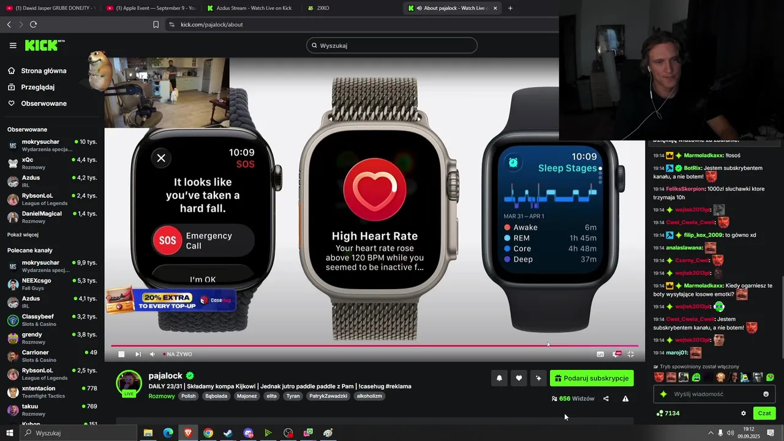Open Google Chrome from the taskbar
Viewport: 784px width, 441px height.
(208, 433)
